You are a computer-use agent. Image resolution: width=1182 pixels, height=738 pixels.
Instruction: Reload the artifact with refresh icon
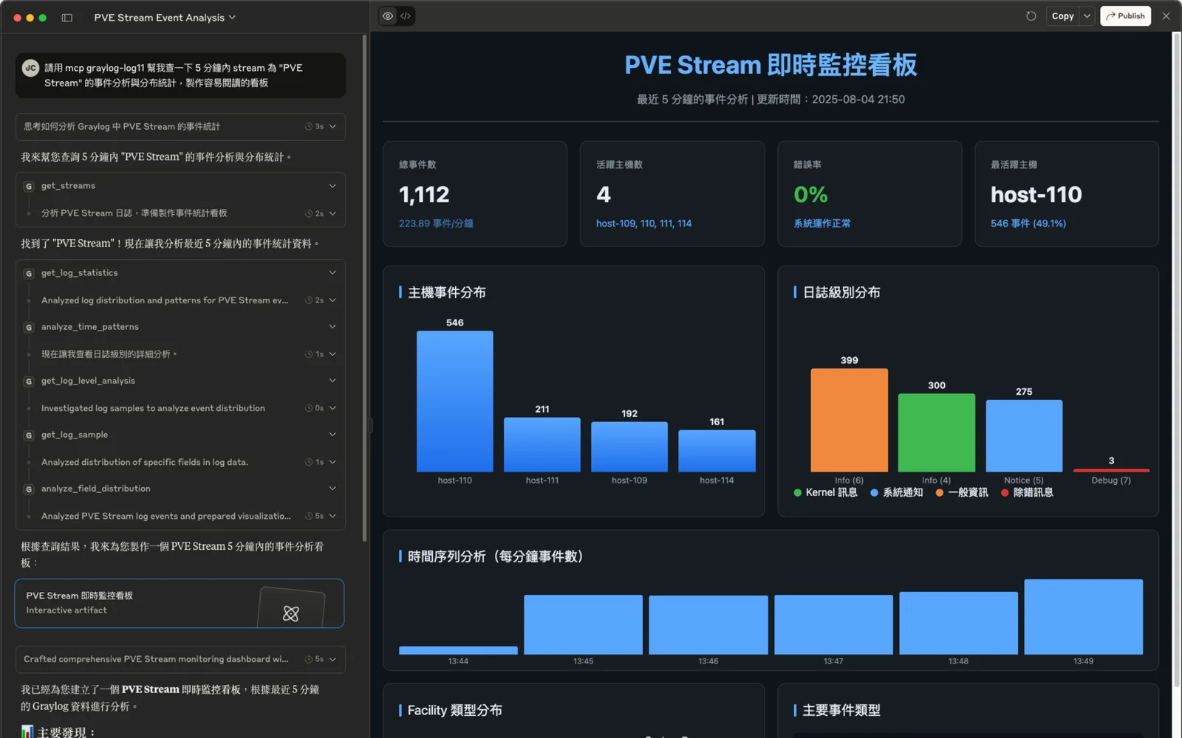coord(1031,16)
